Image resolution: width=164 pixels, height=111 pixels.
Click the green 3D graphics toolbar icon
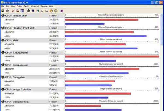(x=38, y=11)
